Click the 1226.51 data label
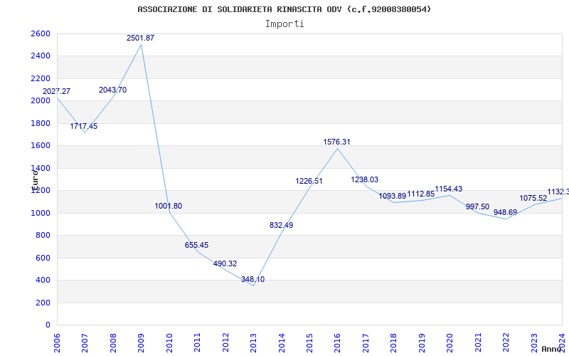The height and width of the screenshot is (356, 569). point(309,182)
